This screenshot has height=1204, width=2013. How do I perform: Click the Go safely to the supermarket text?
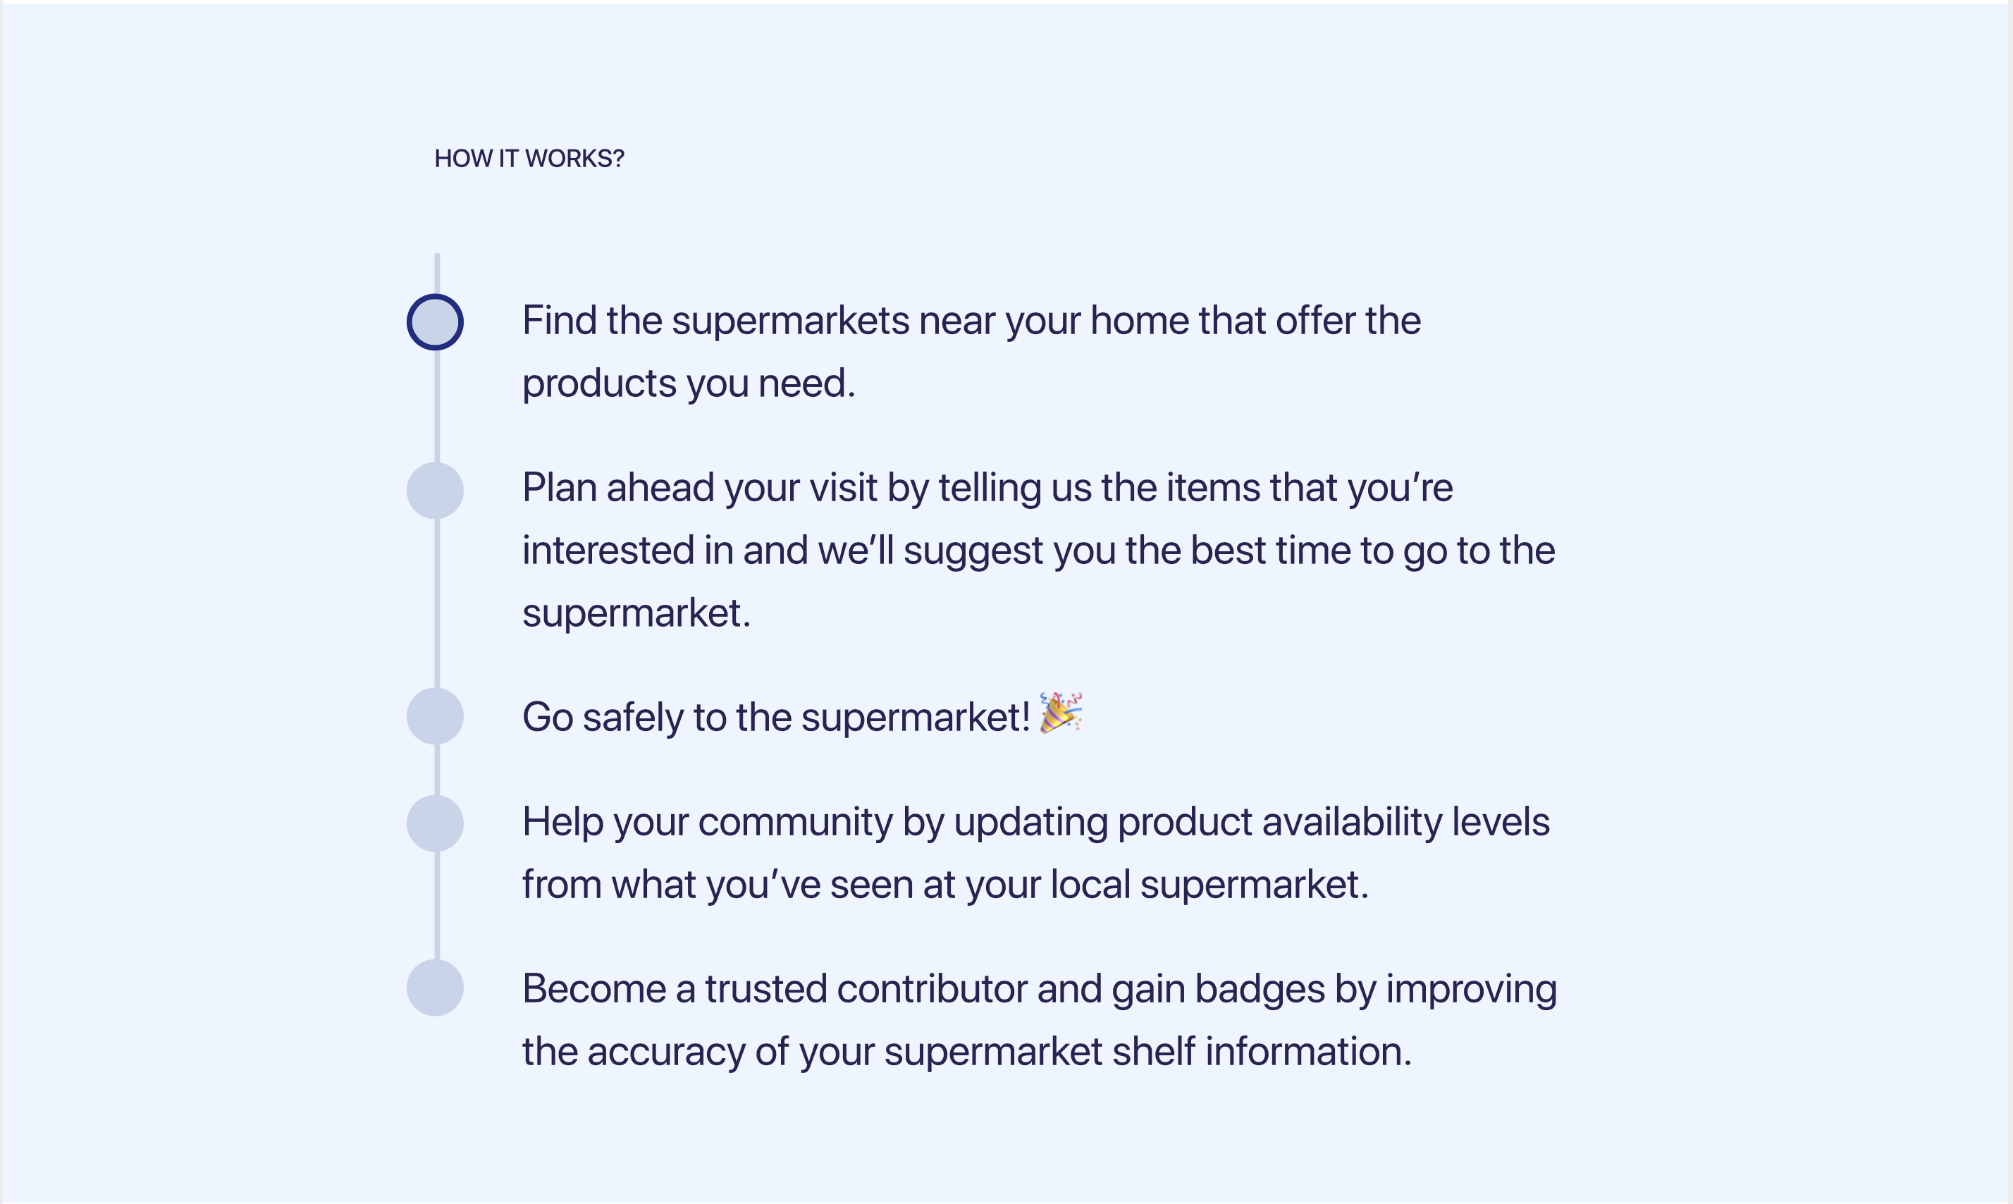point(775,717)
